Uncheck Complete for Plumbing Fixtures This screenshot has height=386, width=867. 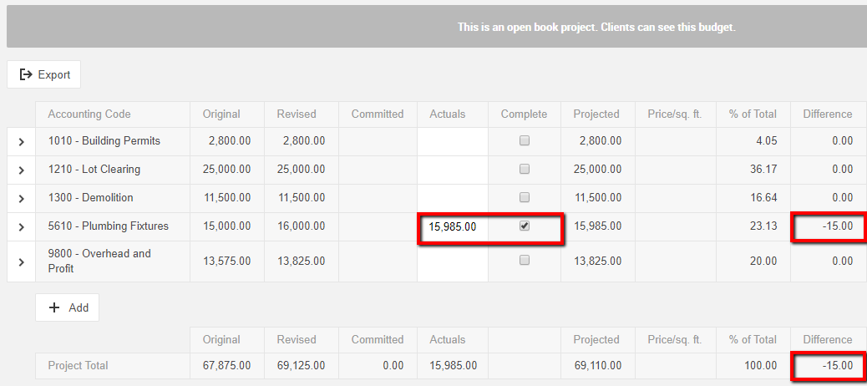(525, 226)
